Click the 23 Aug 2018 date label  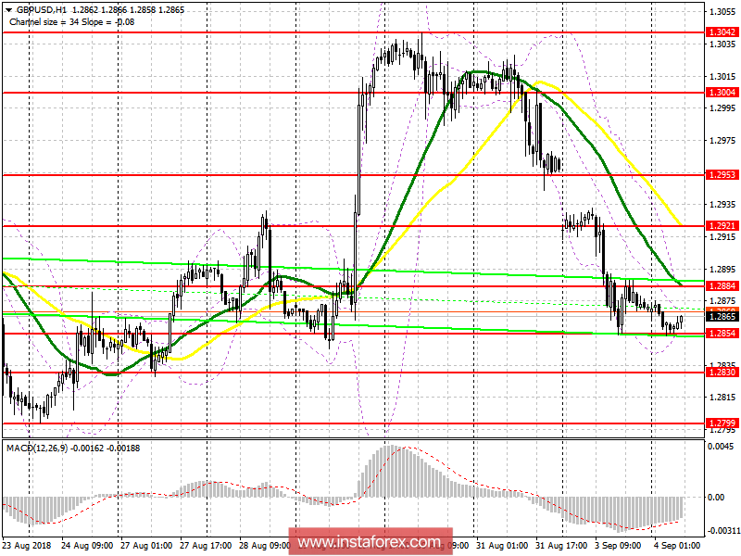tap(26, 545)
